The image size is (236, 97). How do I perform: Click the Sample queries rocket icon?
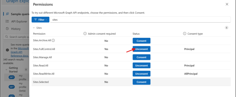click(7, 14)
